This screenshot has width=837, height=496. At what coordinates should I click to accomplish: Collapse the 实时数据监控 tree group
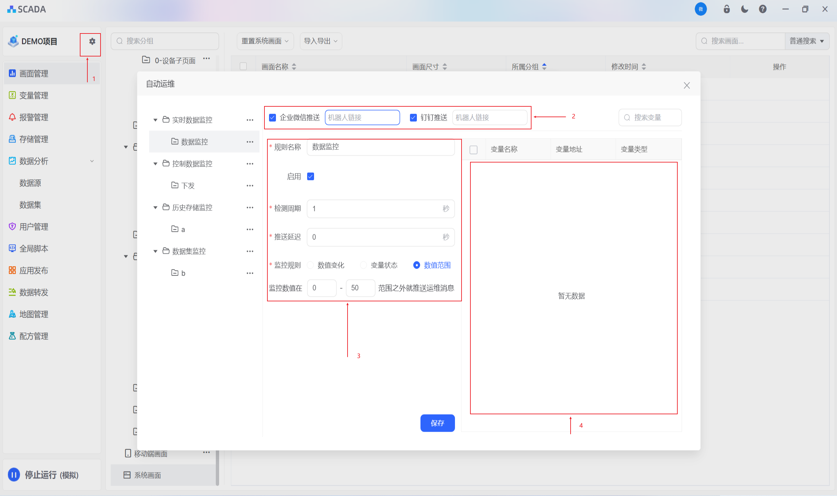point(155,120)
